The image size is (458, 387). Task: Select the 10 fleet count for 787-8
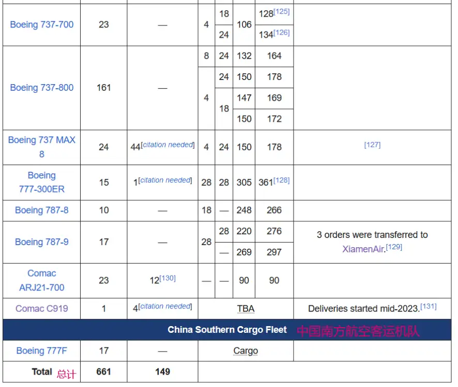point(104,210)
